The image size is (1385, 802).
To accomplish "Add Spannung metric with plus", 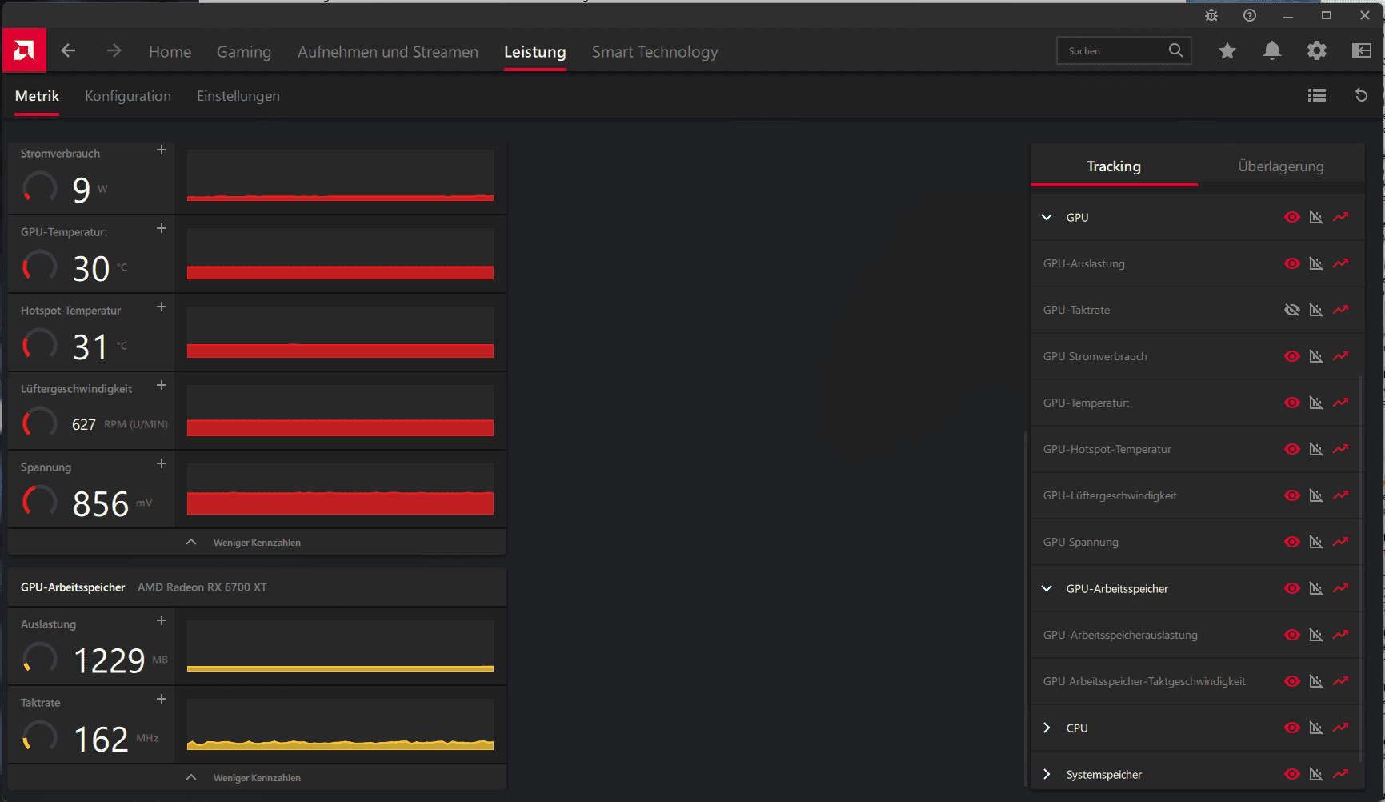I will pos(162,463).
